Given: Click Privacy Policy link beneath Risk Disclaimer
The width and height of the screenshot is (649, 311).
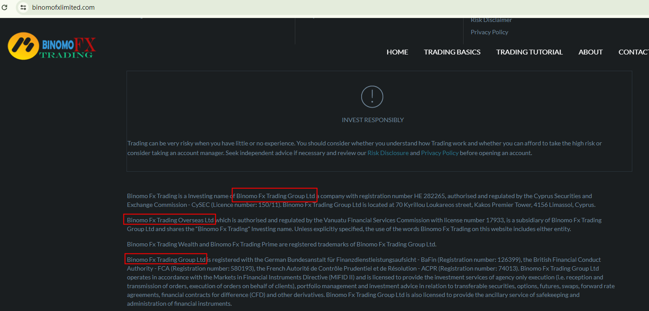Looking at the screenshot, I should point(489,32).
